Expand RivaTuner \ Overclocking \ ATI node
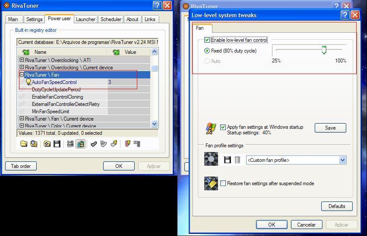This screenshot has height=236, width=367. tap(22, 60)
